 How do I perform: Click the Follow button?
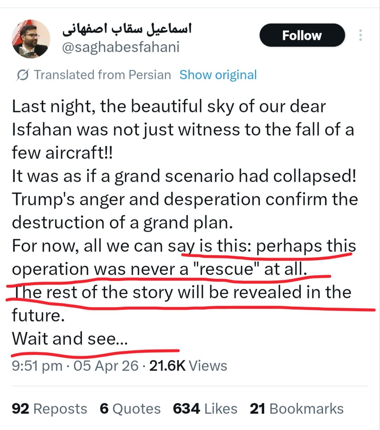click(x=302, y=35)
